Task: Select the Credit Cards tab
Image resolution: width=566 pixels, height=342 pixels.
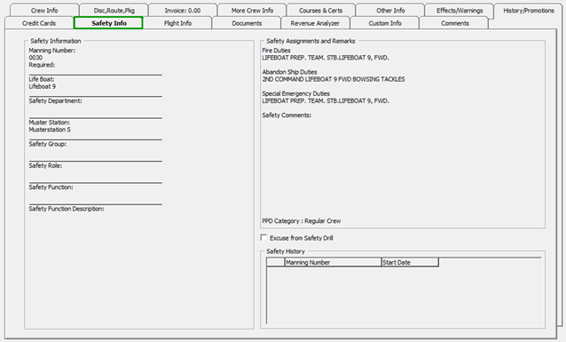Action: tap(39, 23)
